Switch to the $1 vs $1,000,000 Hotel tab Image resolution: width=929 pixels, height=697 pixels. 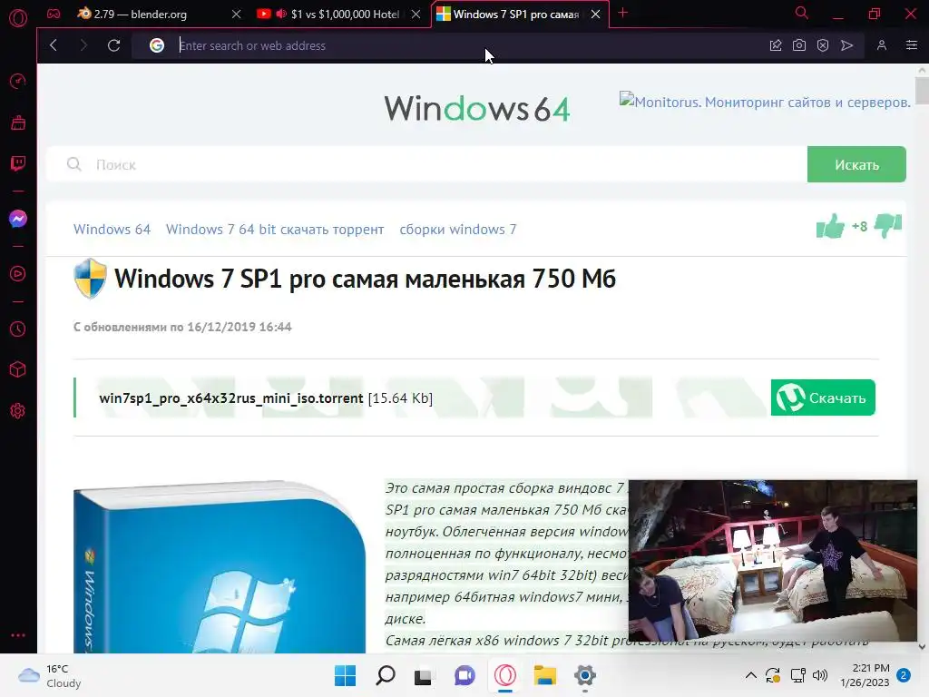tap(345, 15)
